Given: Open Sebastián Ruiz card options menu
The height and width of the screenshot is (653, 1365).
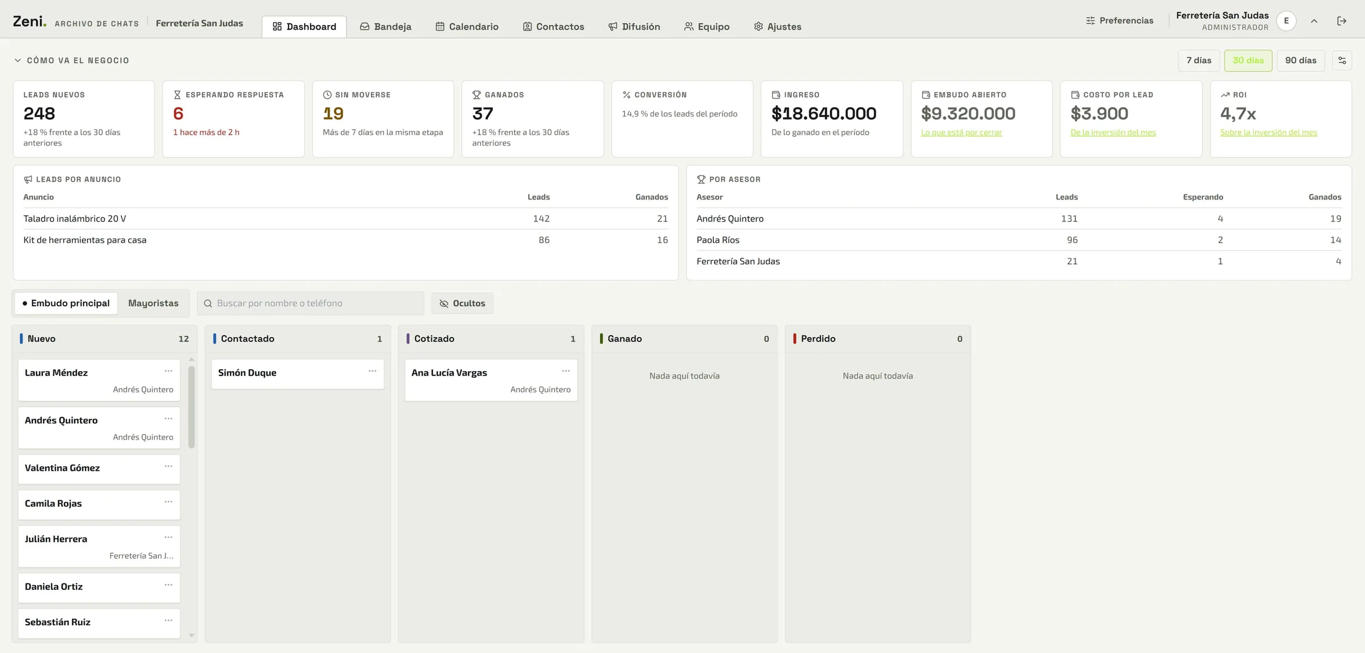Looking at the screenshot, I should 168,621.
